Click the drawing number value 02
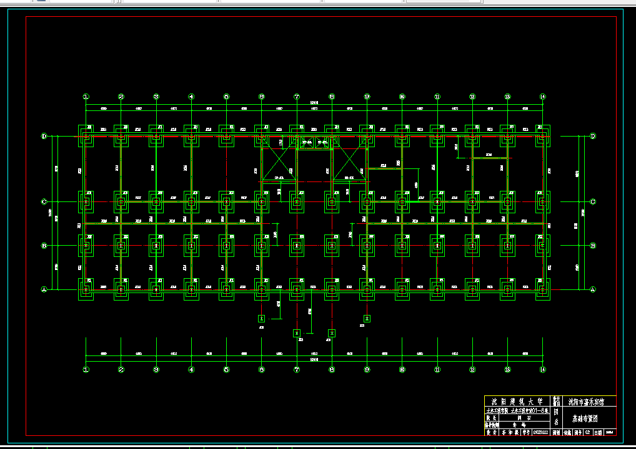The width and height of the screenshot is (636, 449). click(x=588, y=432)
